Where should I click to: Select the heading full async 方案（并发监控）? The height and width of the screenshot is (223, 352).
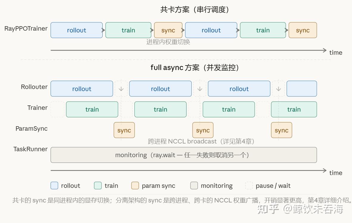pyautogui.click(x=194, y=68)
